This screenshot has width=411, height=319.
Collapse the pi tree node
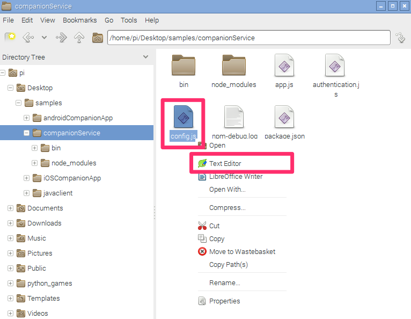3,73
